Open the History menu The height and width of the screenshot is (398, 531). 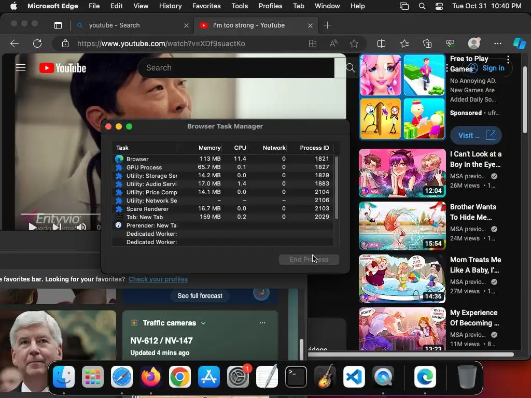[170, 6]
